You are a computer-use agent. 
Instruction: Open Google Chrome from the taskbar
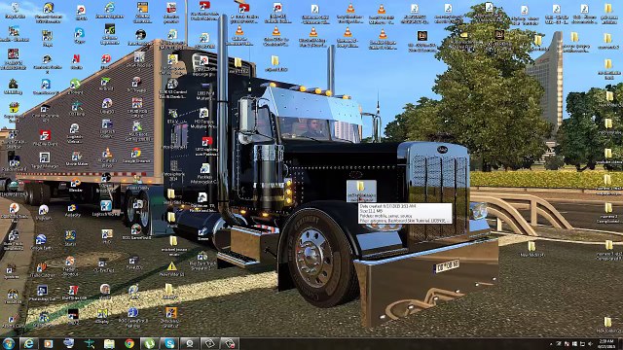129,343
